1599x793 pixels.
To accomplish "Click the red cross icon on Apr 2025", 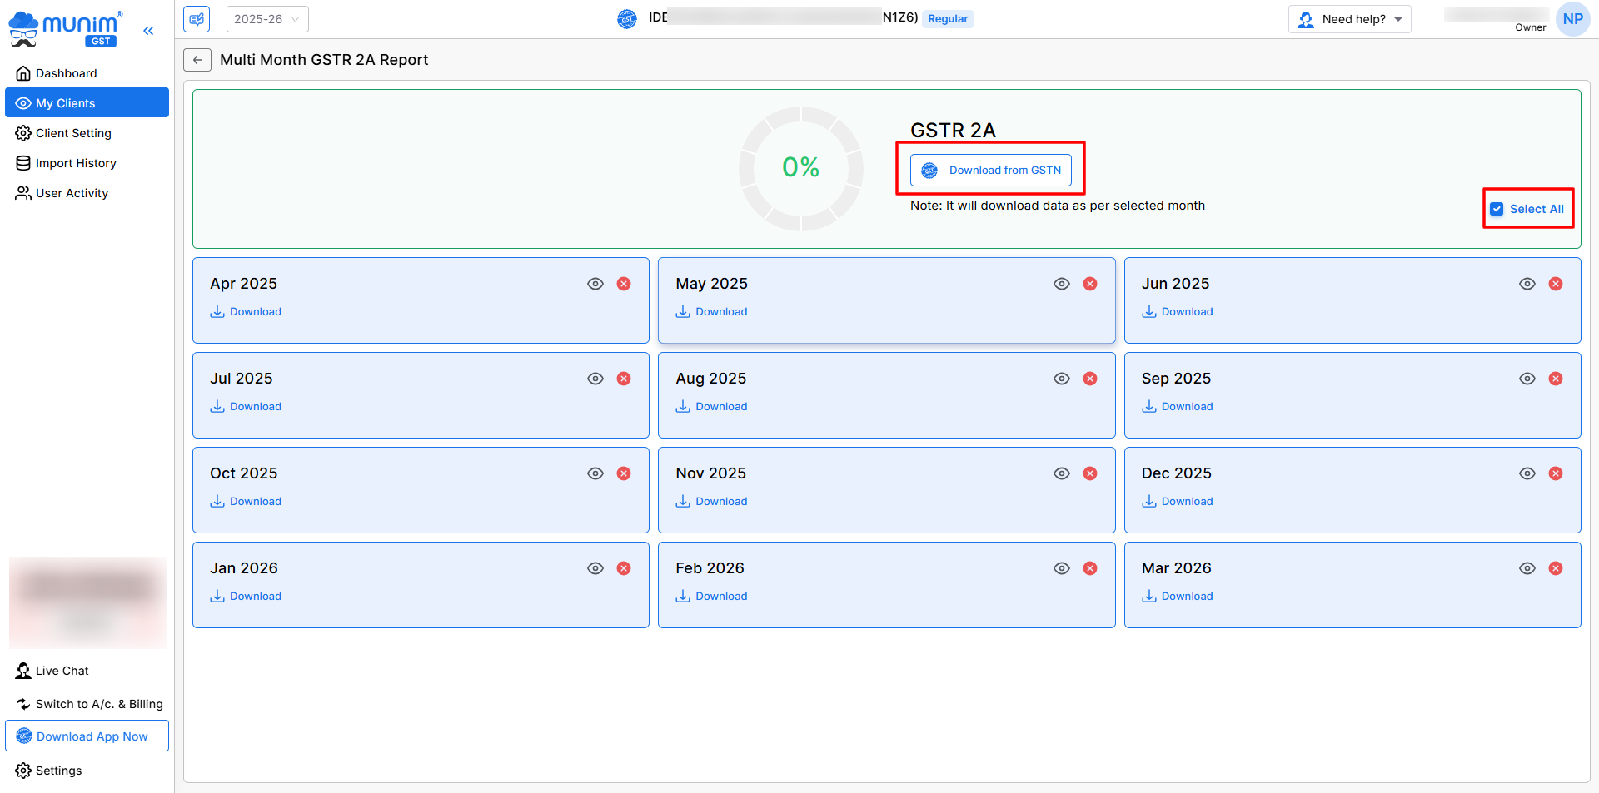I will click(624, 284).
